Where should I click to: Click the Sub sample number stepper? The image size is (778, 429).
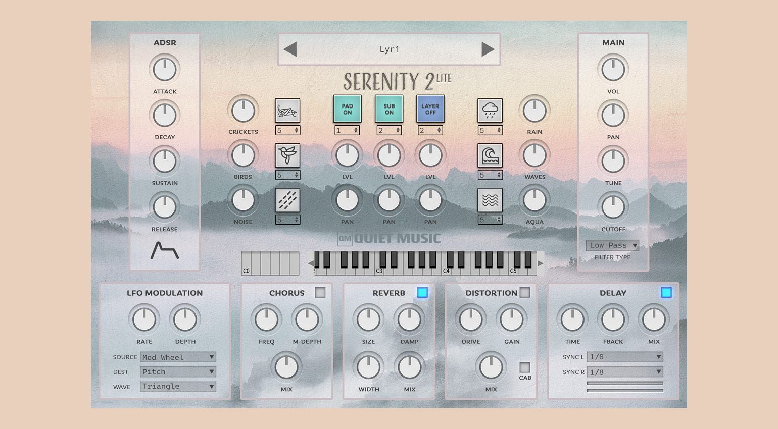tap(389, 130)
